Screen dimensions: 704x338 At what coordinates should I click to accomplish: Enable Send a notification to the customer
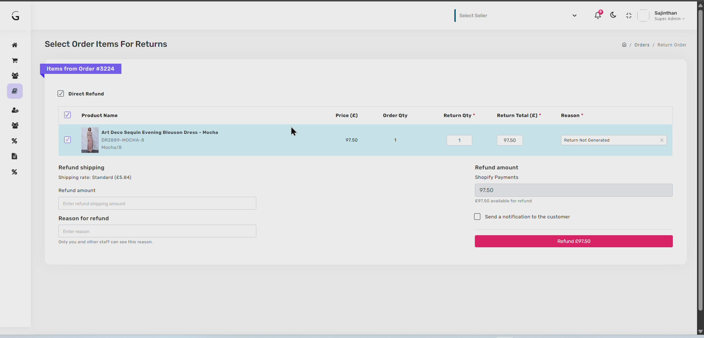477,217
